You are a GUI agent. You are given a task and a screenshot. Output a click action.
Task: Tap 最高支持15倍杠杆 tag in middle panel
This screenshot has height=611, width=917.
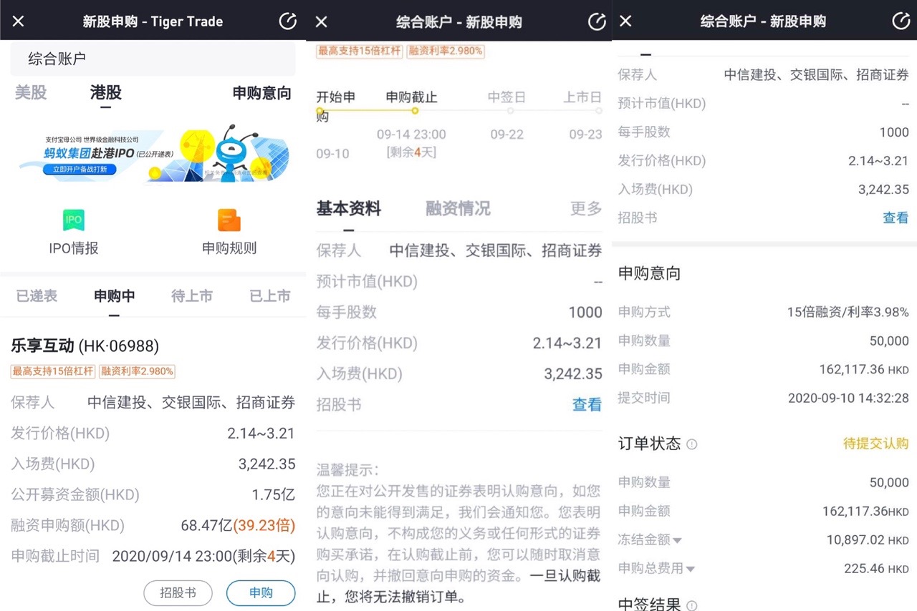pos(359,51)
